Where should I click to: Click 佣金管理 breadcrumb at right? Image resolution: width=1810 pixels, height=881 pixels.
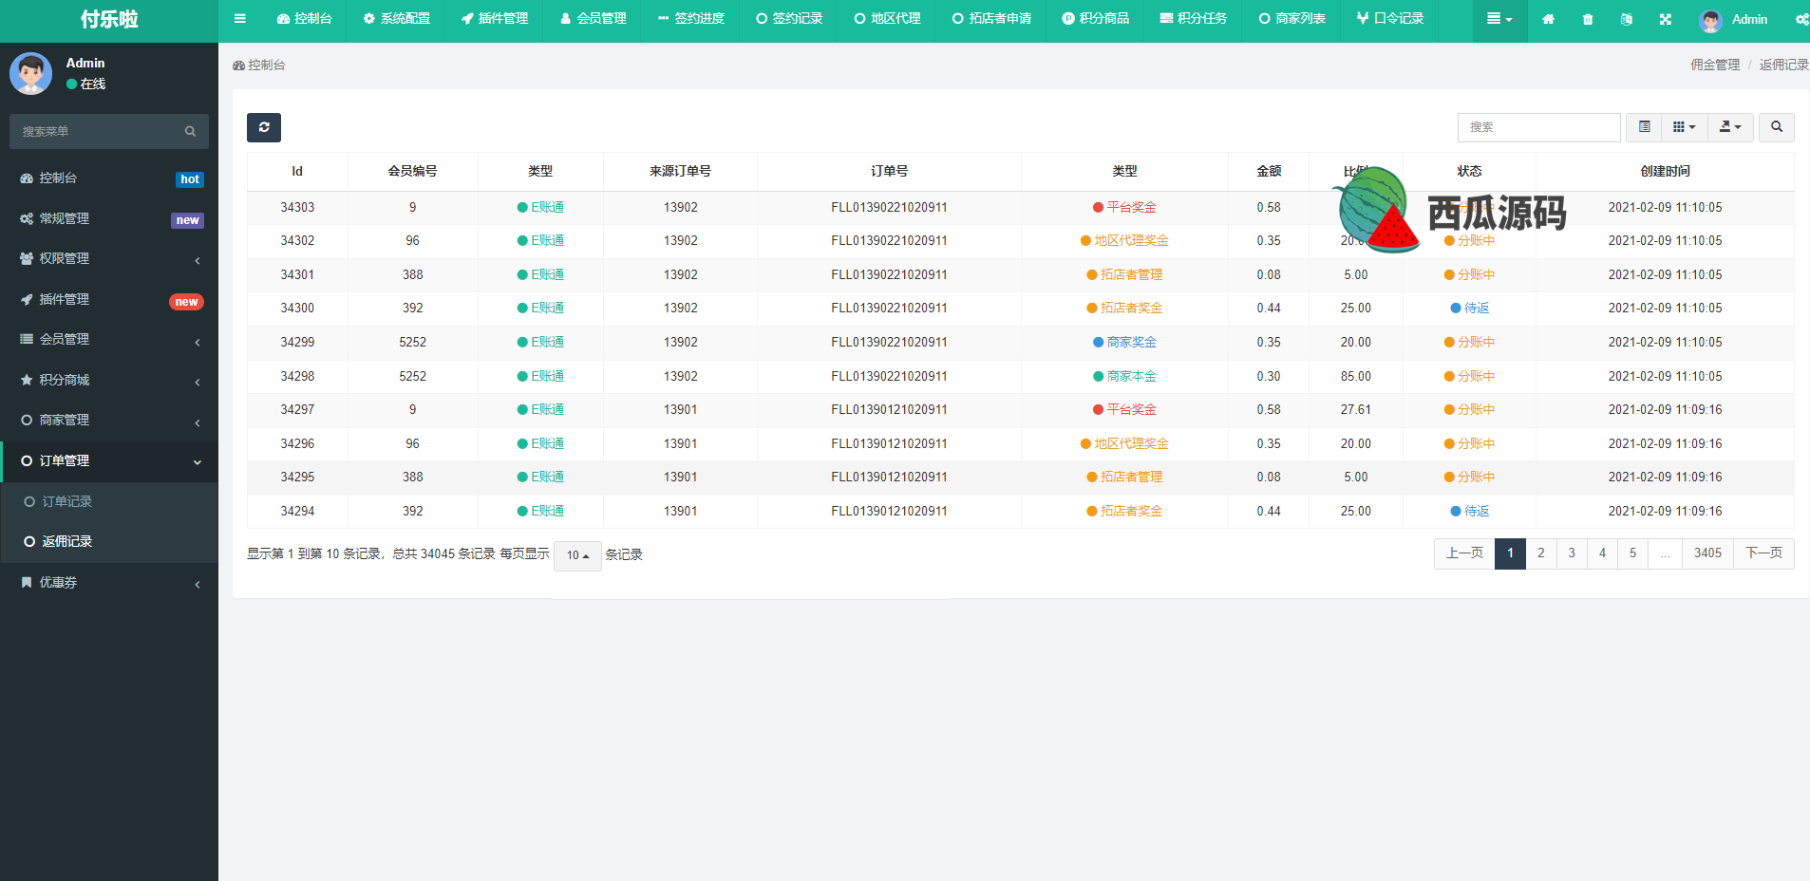pyautogui.click(x=1715, y=66)
